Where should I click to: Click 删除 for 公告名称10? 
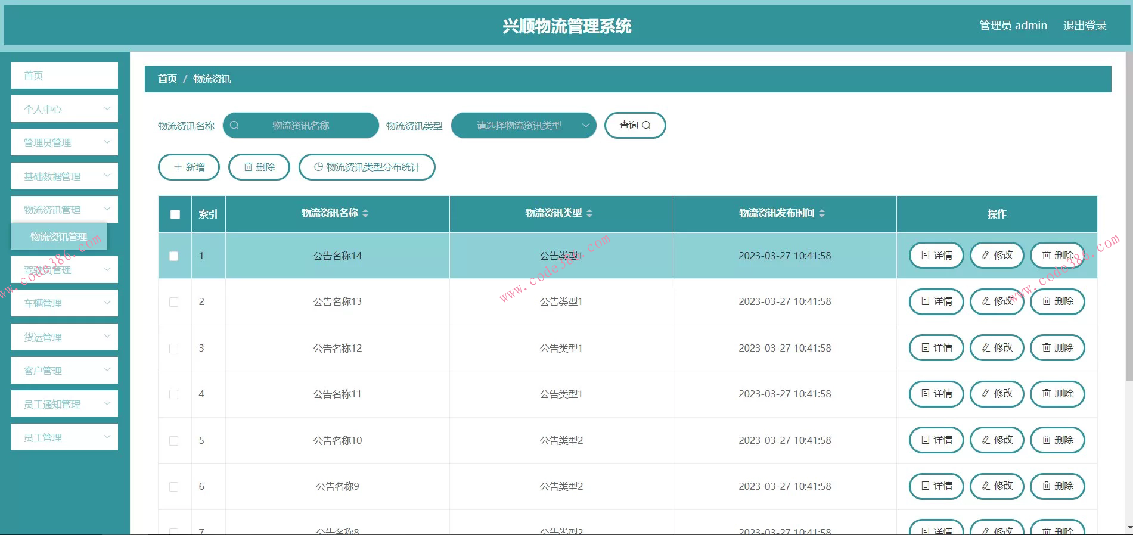[x=1057, y=440]
